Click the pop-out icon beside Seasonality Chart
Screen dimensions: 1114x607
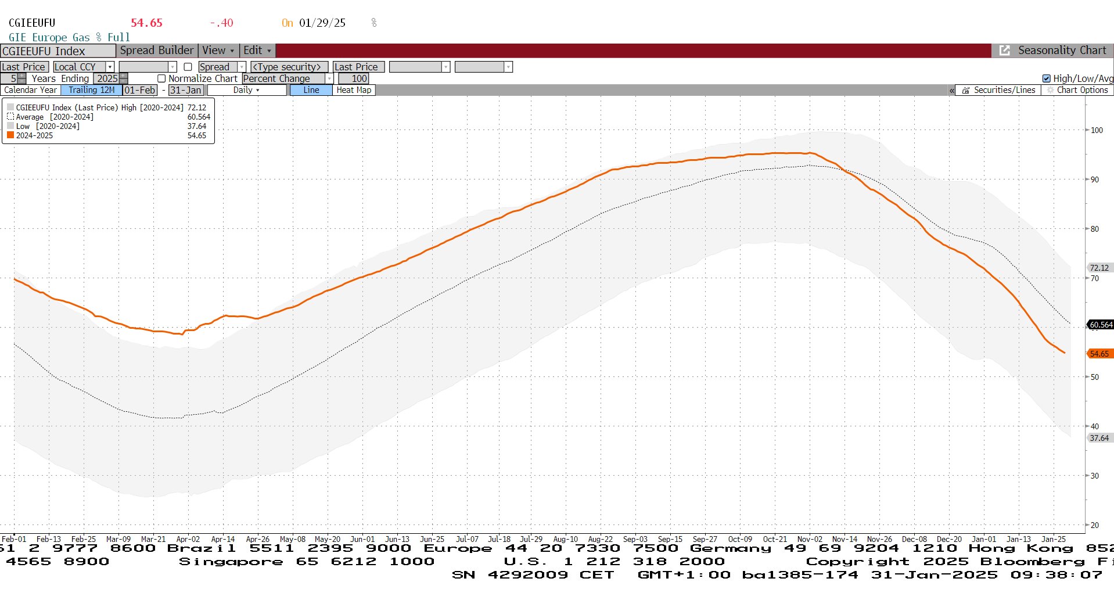click(x=1004, y=51)
